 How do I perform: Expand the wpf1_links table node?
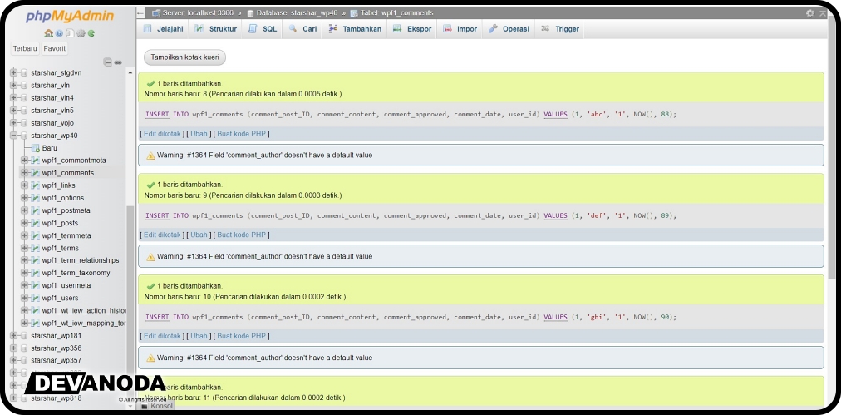coord(24,185)
